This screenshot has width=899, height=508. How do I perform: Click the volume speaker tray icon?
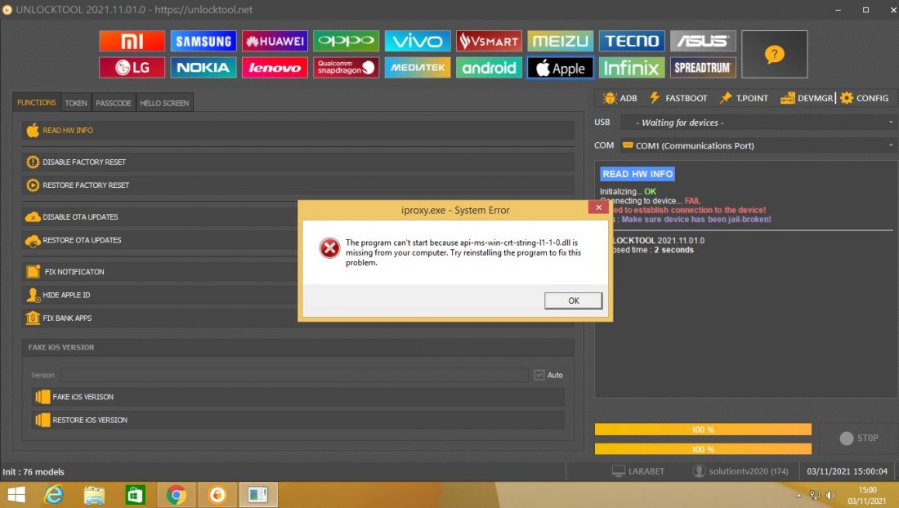click(830, 496)
